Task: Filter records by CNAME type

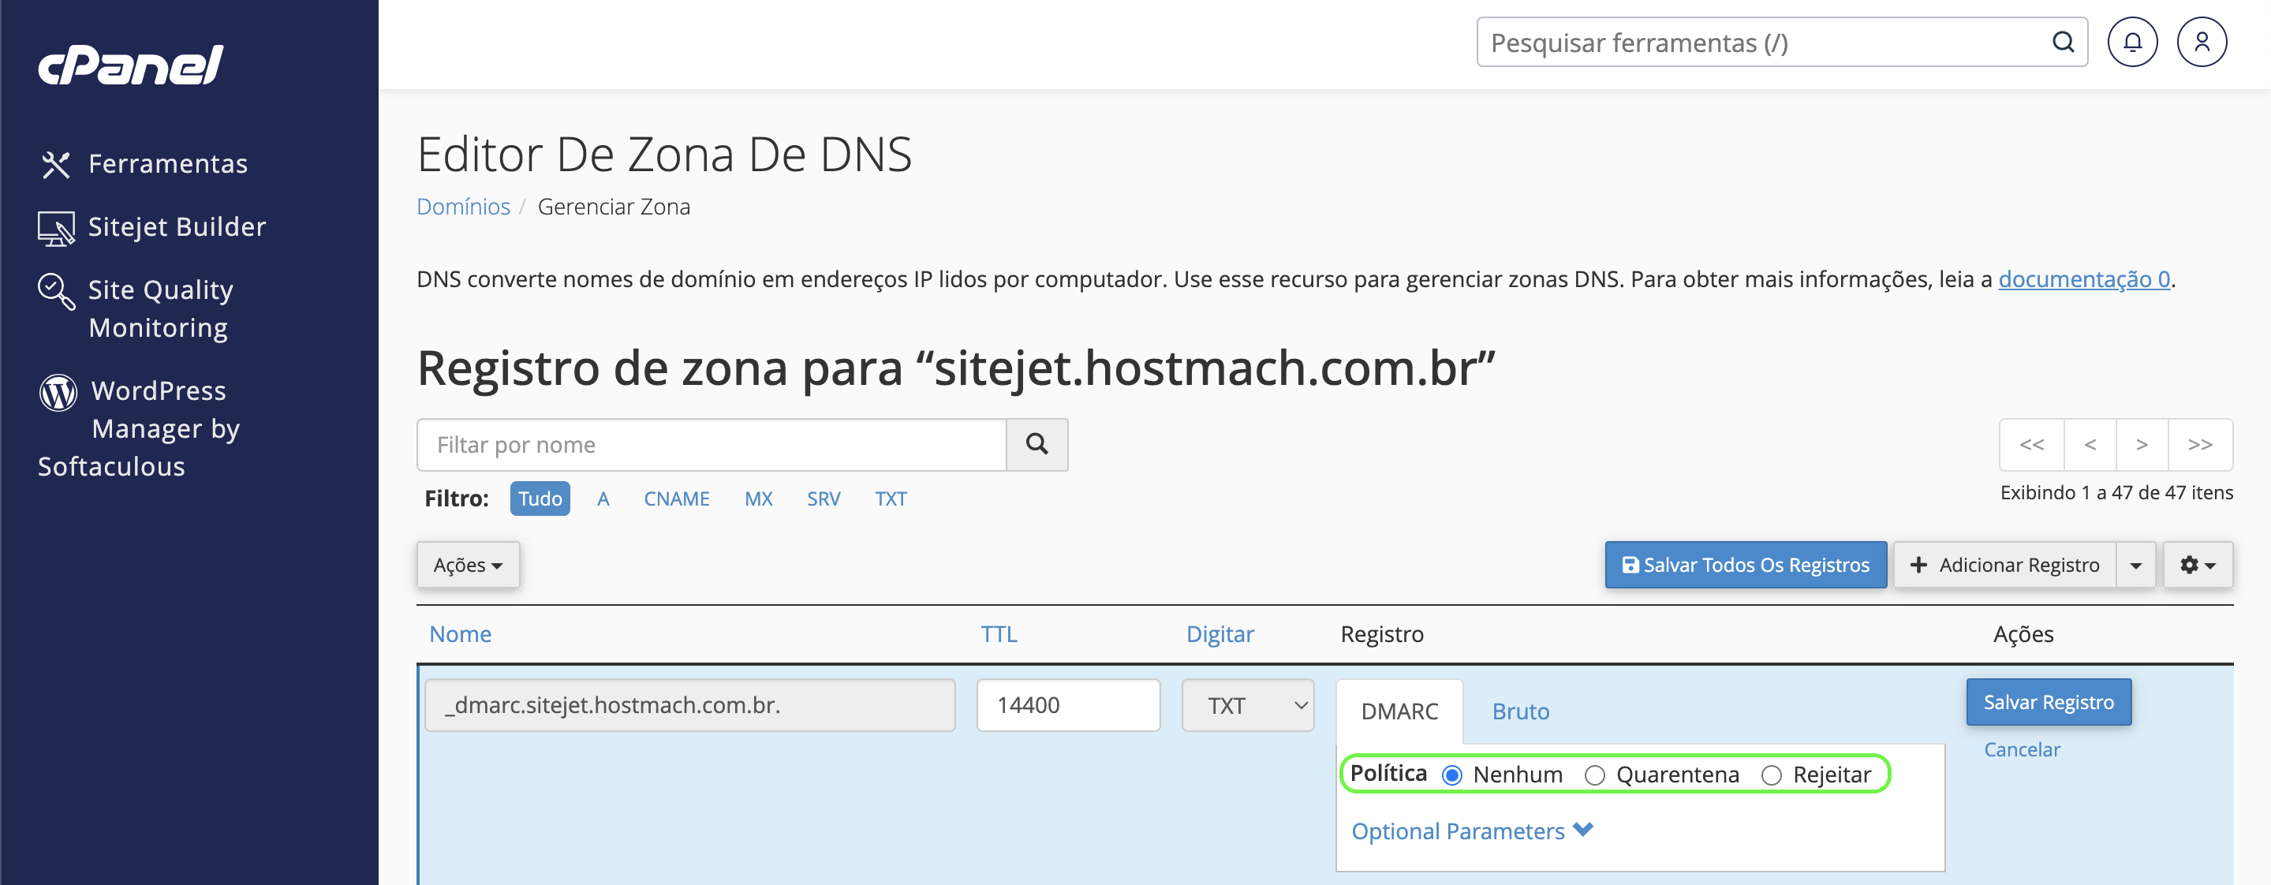Action: pos(676,499)
